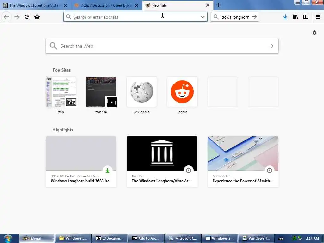Click history clock badge on Microsoft card
Image resolution: width=324 pixels, height=243 pixels.
coord(270,171)
